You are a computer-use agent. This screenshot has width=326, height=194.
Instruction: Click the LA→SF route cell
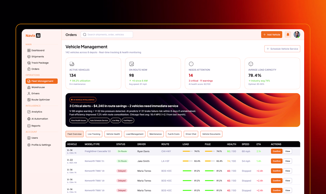[165, 161]
